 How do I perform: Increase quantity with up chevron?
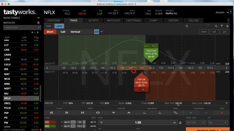pyautogui.click(x=129, y=113)
